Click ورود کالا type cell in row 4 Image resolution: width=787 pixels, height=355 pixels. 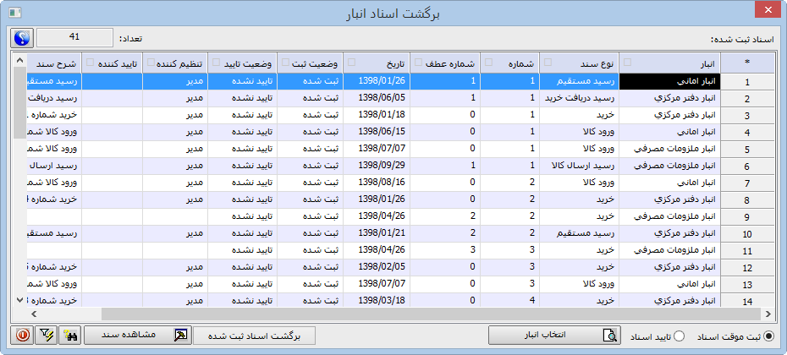click(x=579, y=133)
